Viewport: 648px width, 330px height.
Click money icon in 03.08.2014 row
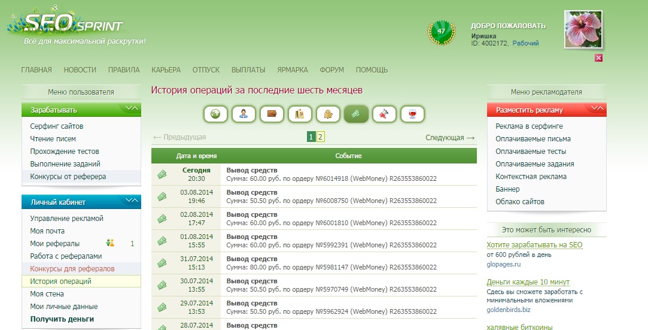(x=162, y=196)
